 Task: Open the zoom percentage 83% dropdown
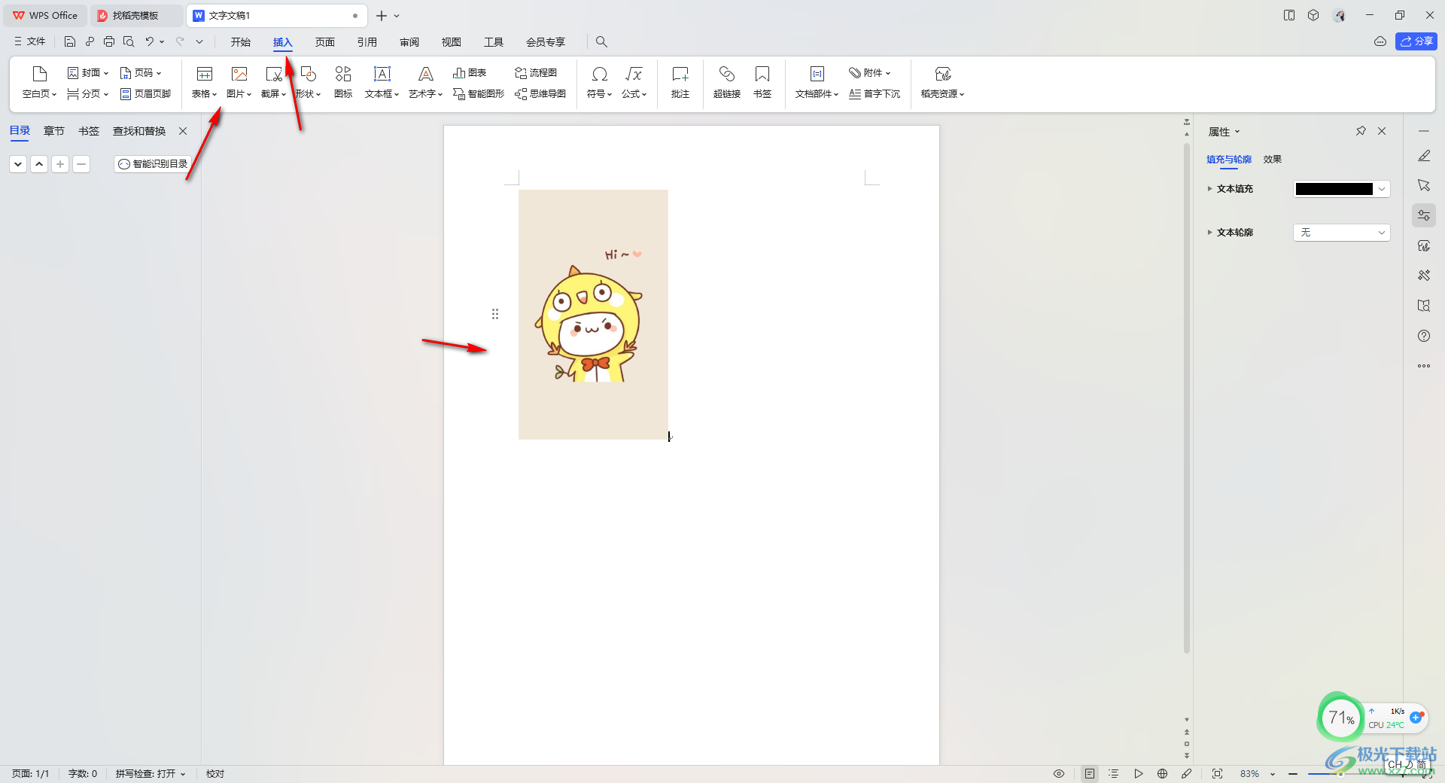coord(1273,774)
